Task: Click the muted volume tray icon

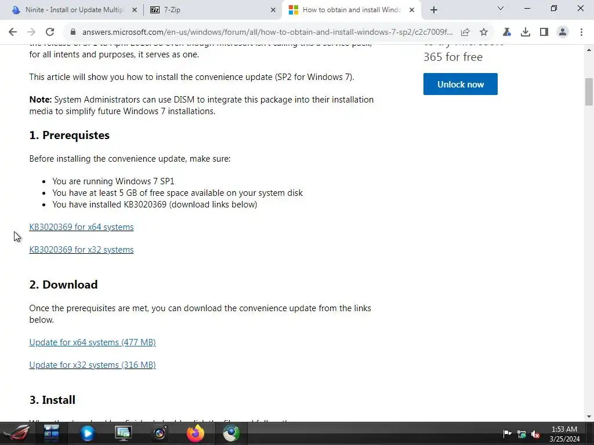Action: [x=535, y=434]
